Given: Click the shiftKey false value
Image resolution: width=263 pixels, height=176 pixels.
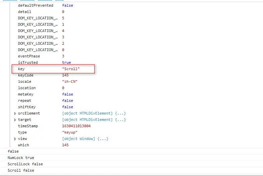Looking at the screenshot, I should click(68, 107).
